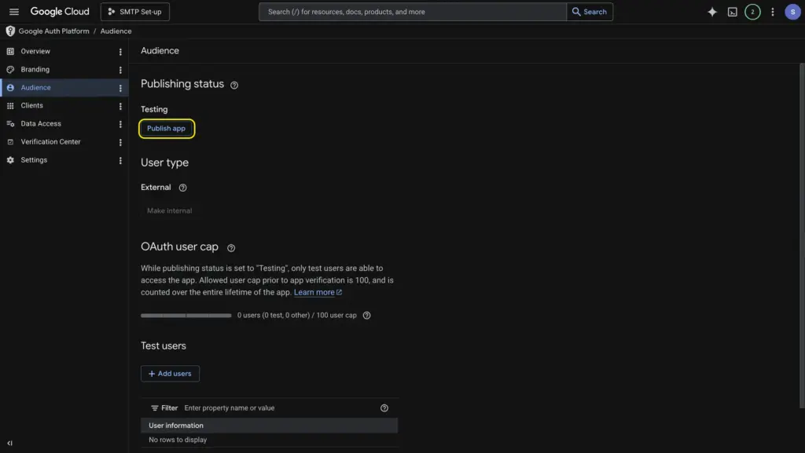Click the Audience breadcrumb

click(x=116, y=31)
